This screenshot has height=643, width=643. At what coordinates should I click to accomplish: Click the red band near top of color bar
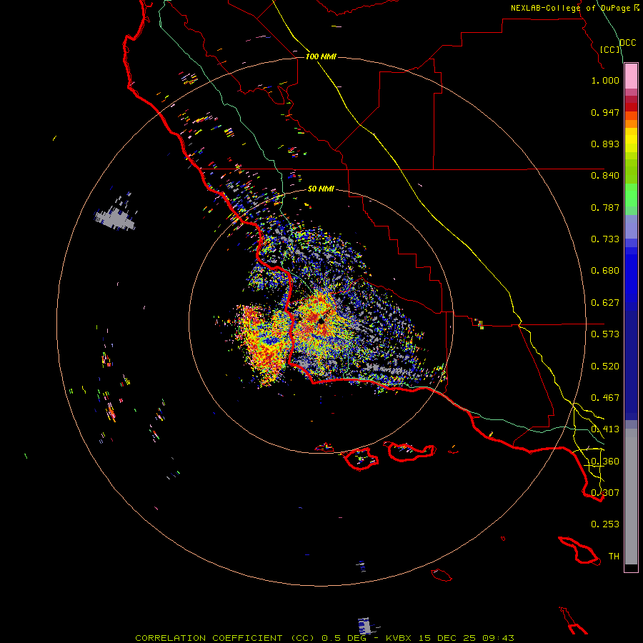click(631, 106)
